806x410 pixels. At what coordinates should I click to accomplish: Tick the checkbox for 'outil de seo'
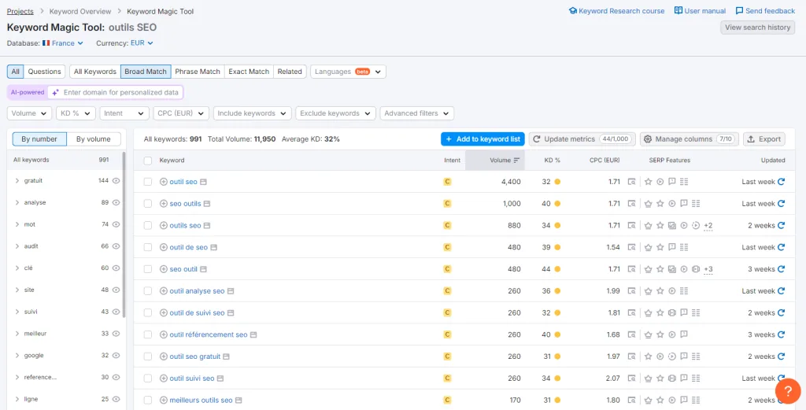pyautogui.click(x=148, y=247)
